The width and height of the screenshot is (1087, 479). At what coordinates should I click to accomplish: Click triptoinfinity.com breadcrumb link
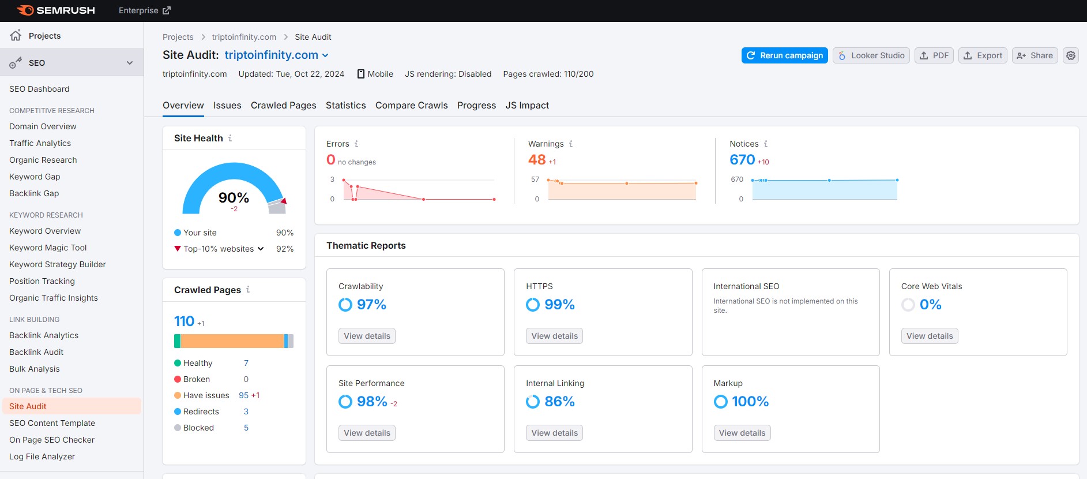(x=244, y=37)
